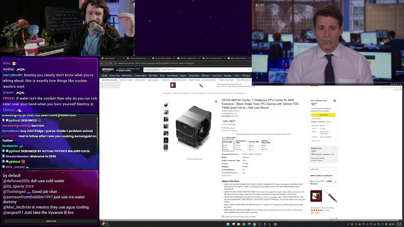Click sponsored Noctua logo at page top
Screen dimensions: 404x227
click(x=173, y=85)
